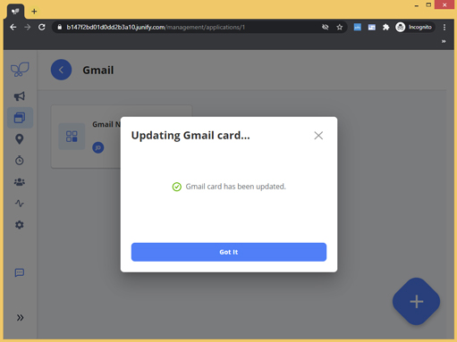Viewport: 457px width, 342px height.
Task: Open the activity pulse sidebar icon
Action: (x=20, y=204)
